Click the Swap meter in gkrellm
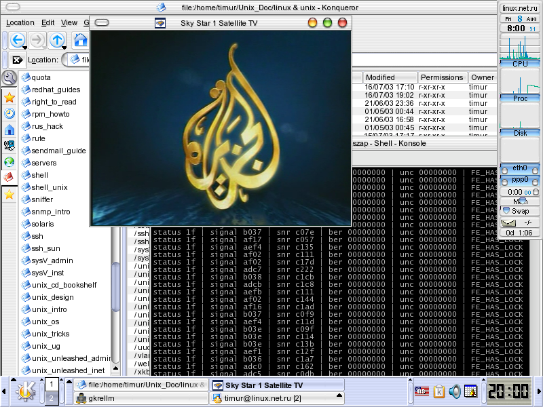Screen dimensions: 543x407 [520, 211]
